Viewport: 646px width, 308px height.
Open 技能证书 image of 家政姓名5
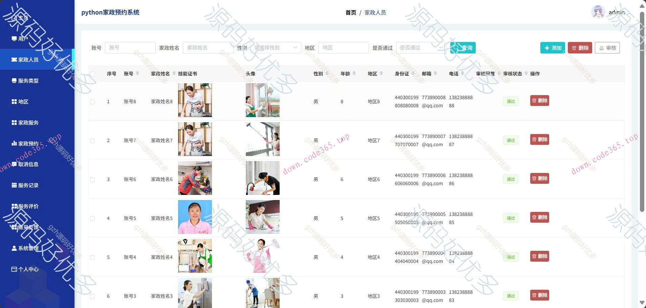point(195,217)
